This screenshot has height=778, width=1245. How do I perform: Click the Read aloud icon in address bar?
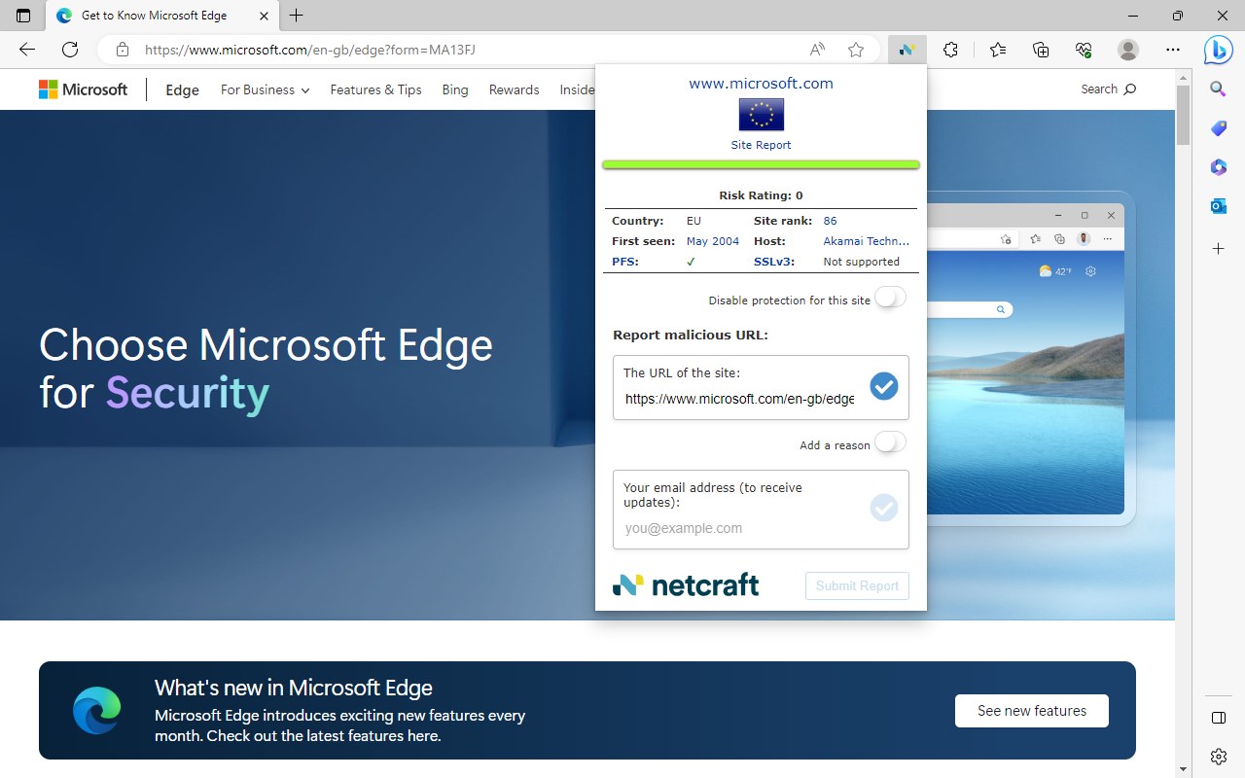818,50
